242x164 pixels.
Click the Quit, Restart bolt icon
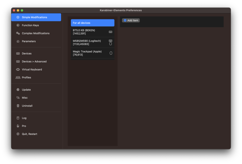(x=18, y=134)
